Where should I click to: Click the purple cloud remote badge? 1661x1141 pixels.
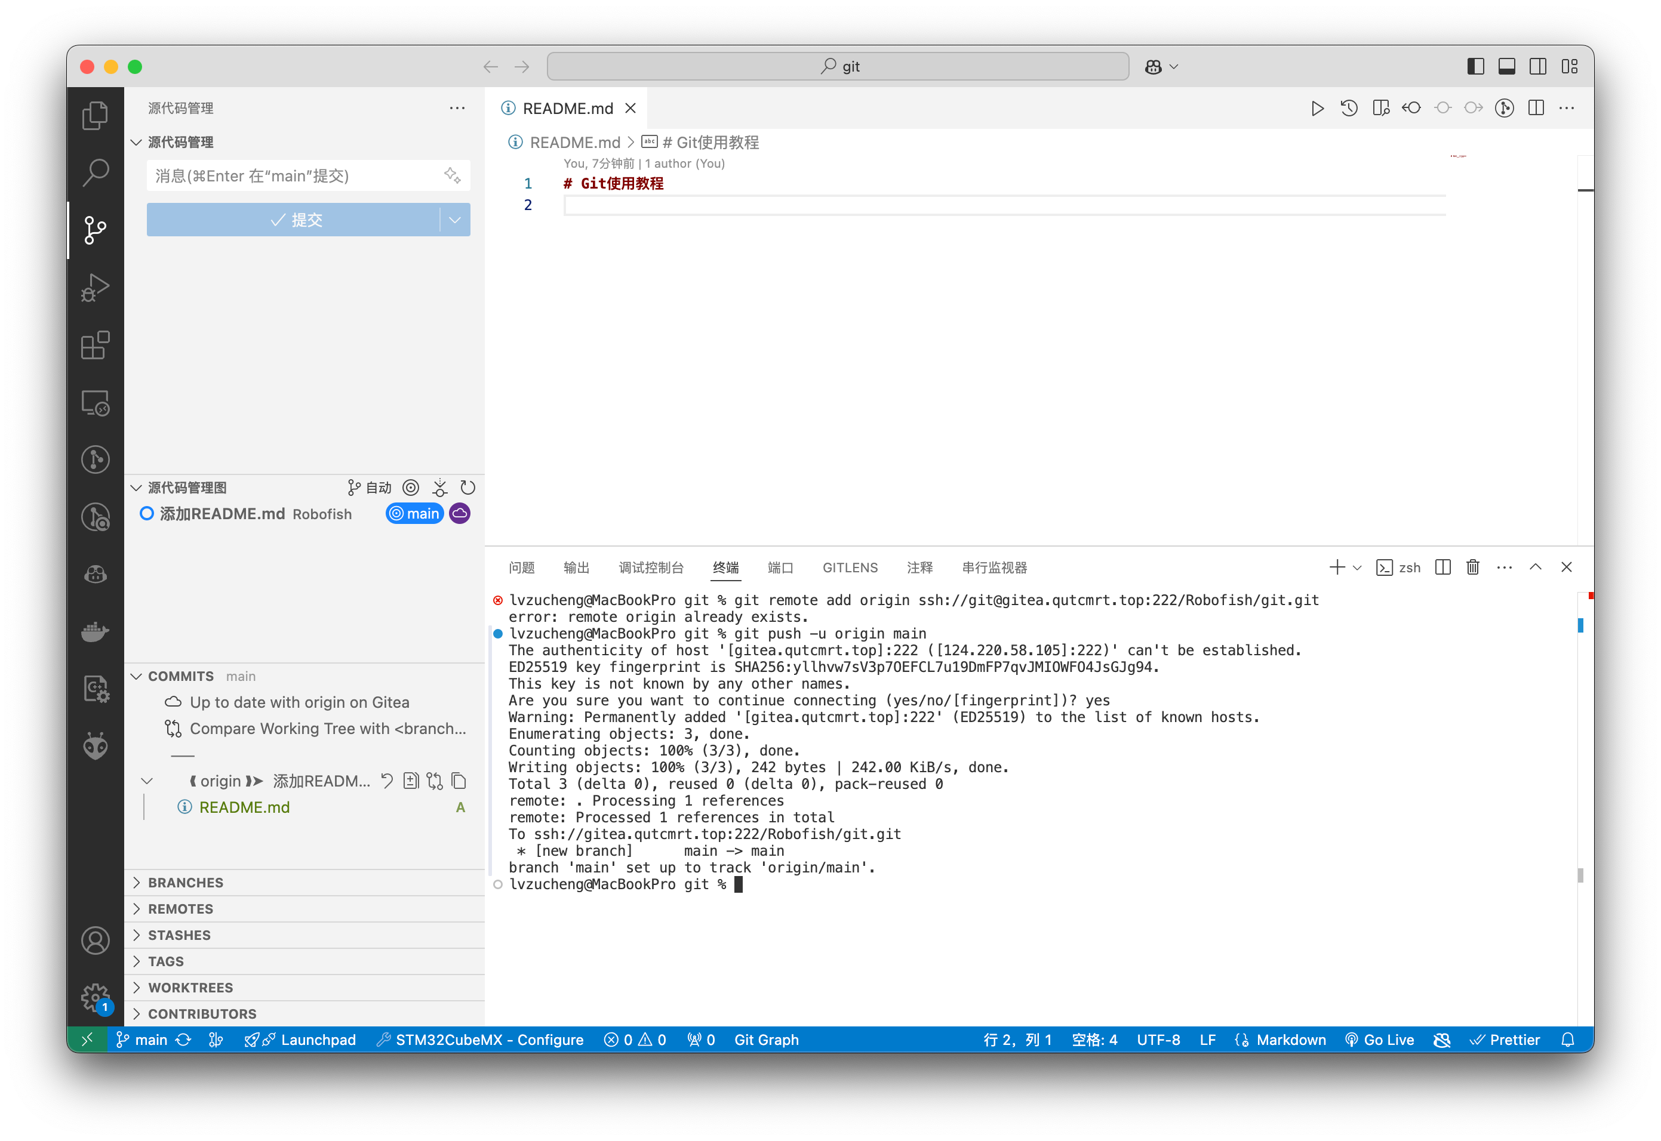point(460,513)
